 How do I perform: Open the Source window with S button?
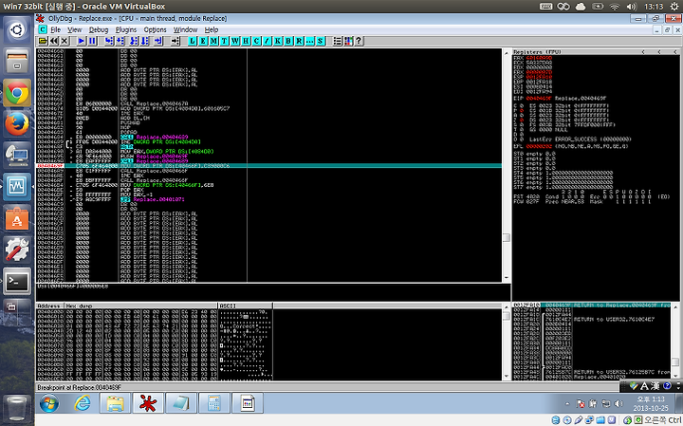321,41
